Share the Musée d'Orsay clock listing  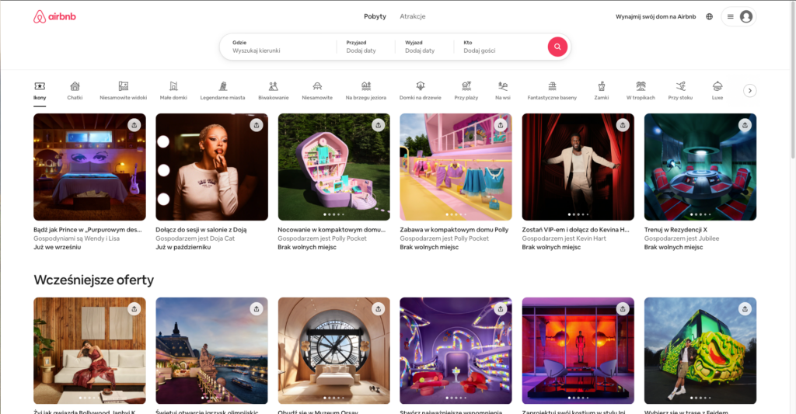point(379,308)
